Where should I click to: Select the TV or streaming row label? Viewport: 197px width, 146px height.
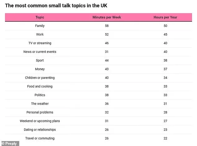[40, 43]
